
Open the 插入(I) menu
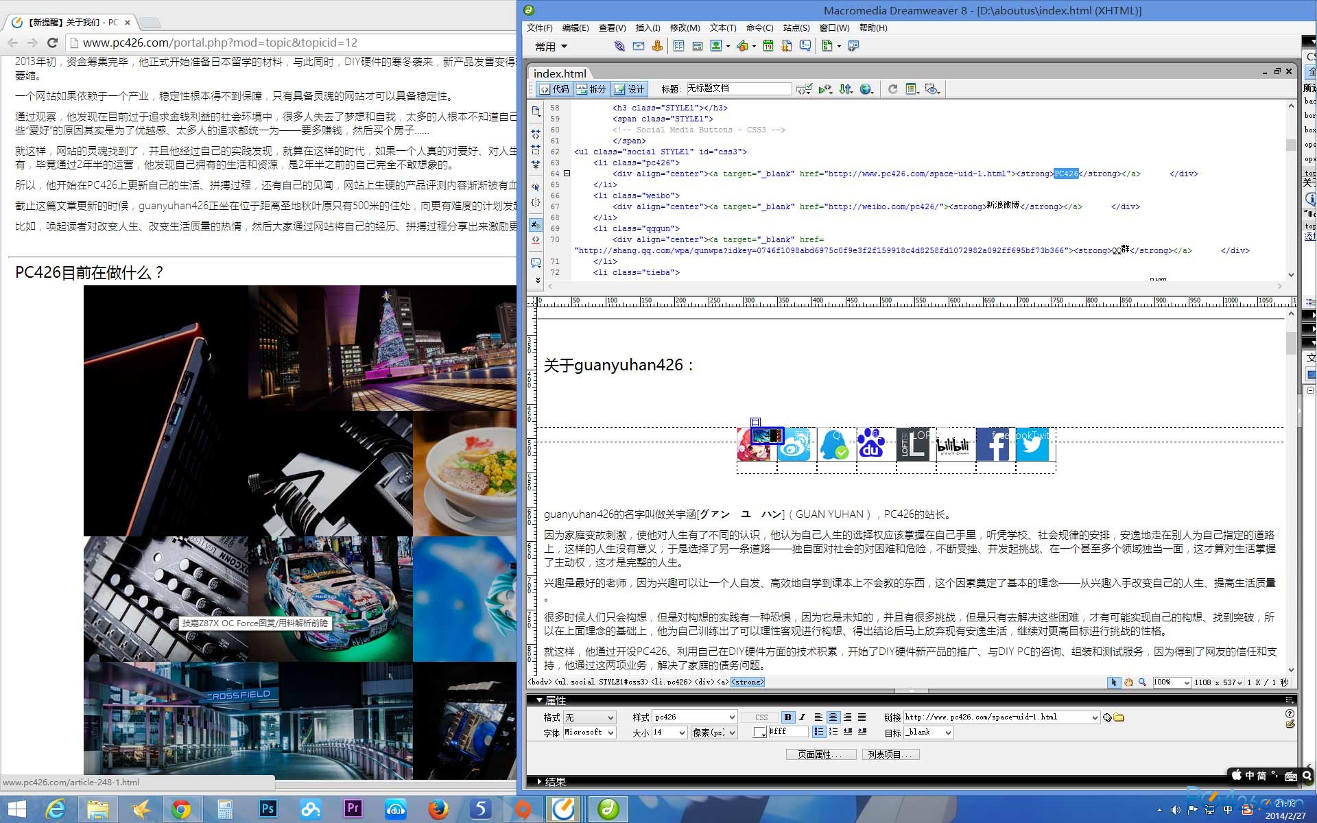(648, 28)
